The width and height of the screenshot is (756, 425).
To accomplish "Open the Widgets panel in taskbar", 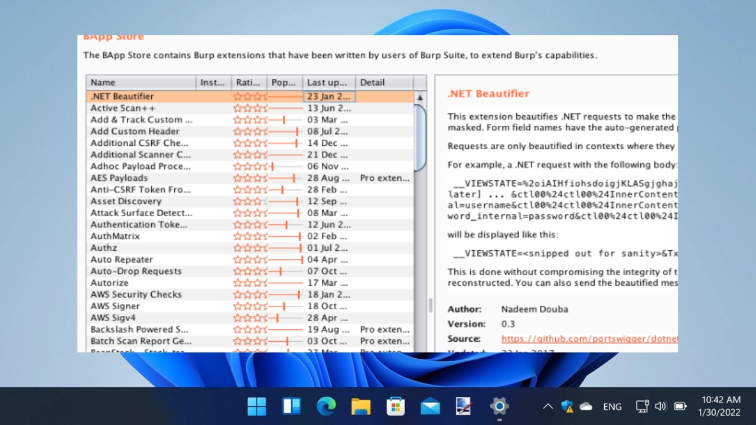I will (292, 406).
